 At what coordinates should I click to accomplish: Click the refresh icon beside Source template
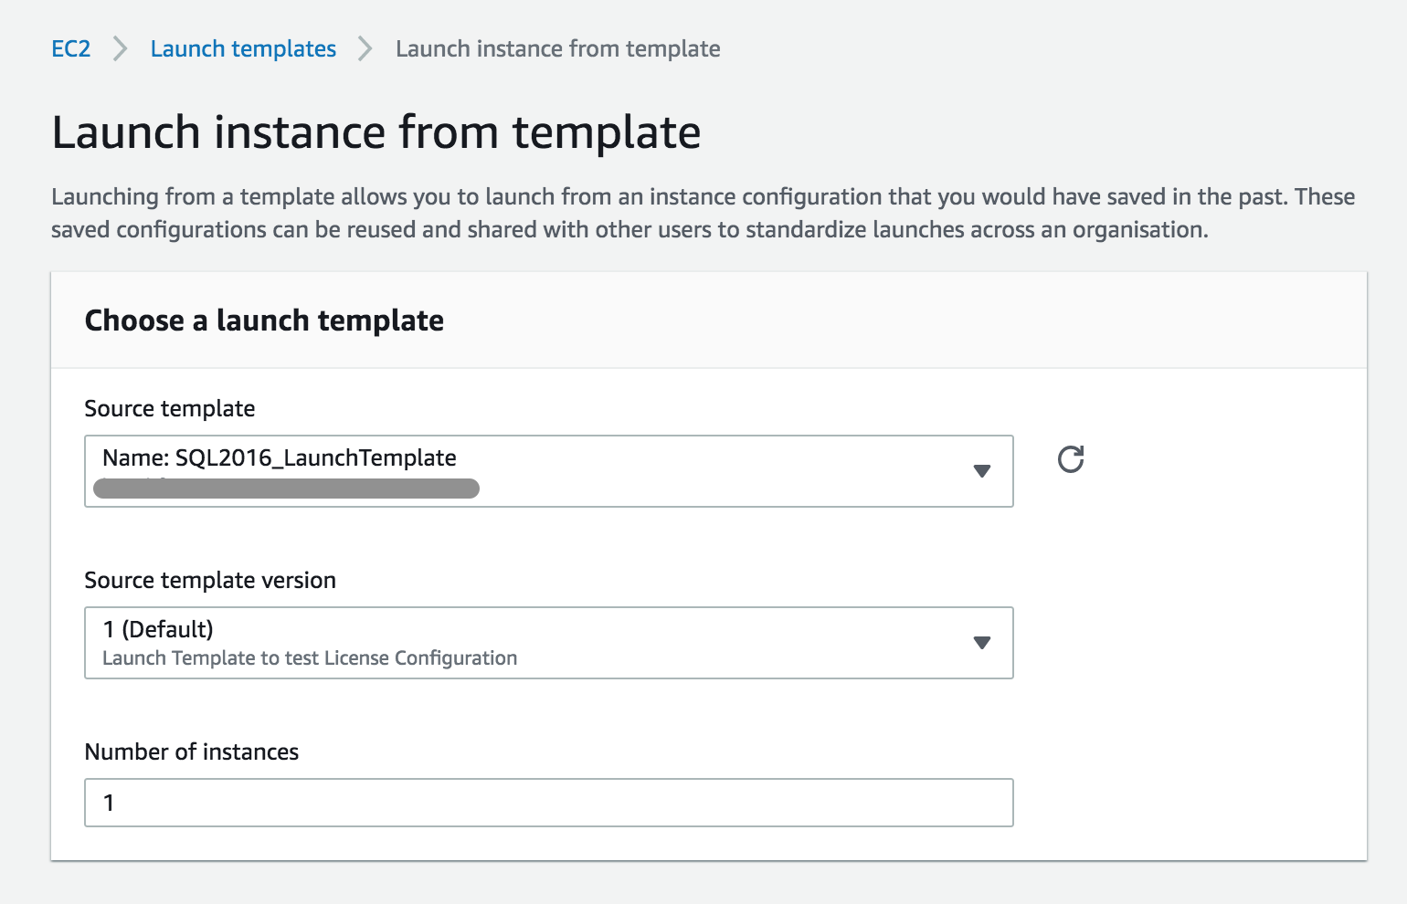tap(1071, 459)
